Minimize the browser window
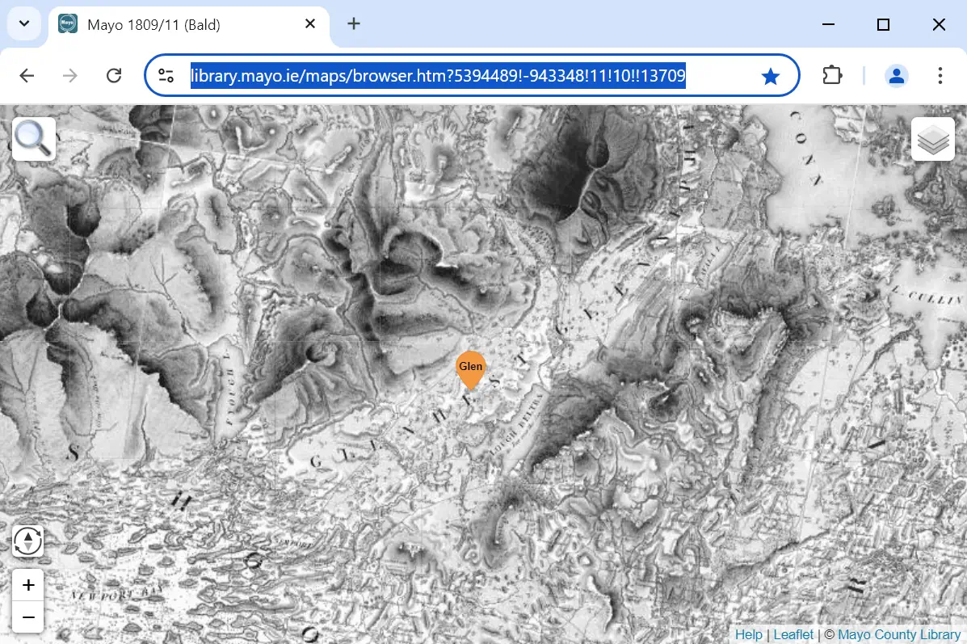Viewport: 967px width, 644px height. 828,24
